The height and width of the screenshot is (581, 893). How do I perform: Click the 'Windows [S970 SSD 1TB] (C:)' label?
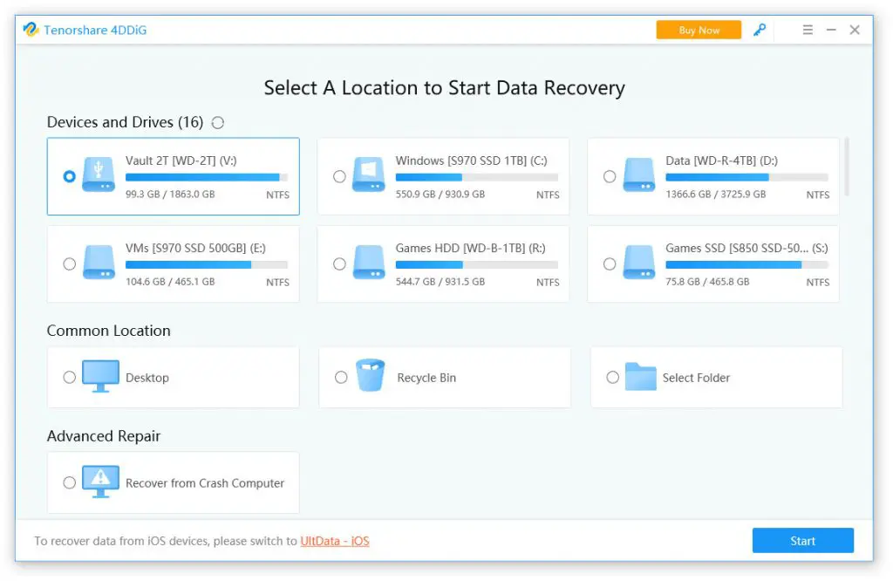pyautogui.click(x=472, y=161)
